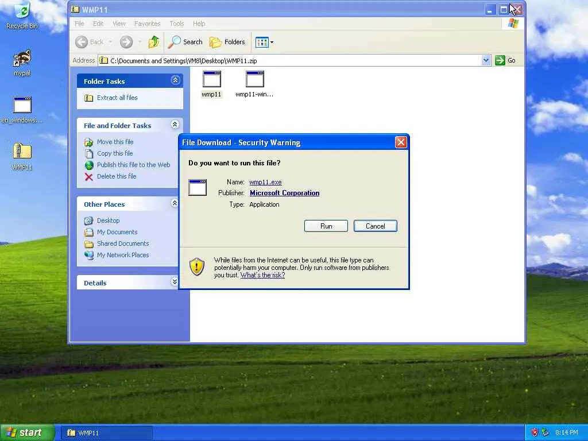Click the What's the risk? link

(262, 275)
